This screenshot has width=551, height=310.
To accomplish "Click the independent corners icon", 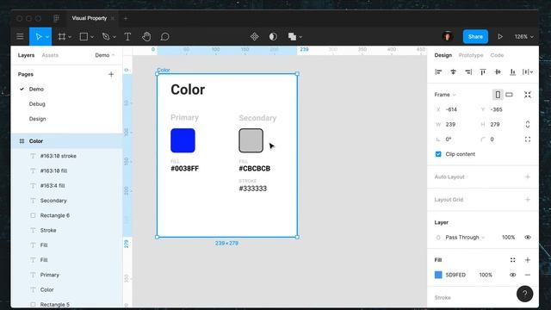I will pos(528,139).
